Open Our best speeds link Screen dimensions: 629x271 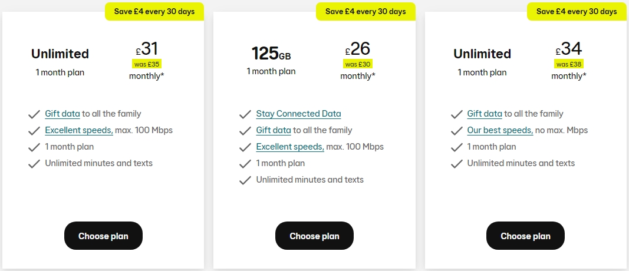pos(500,130)
